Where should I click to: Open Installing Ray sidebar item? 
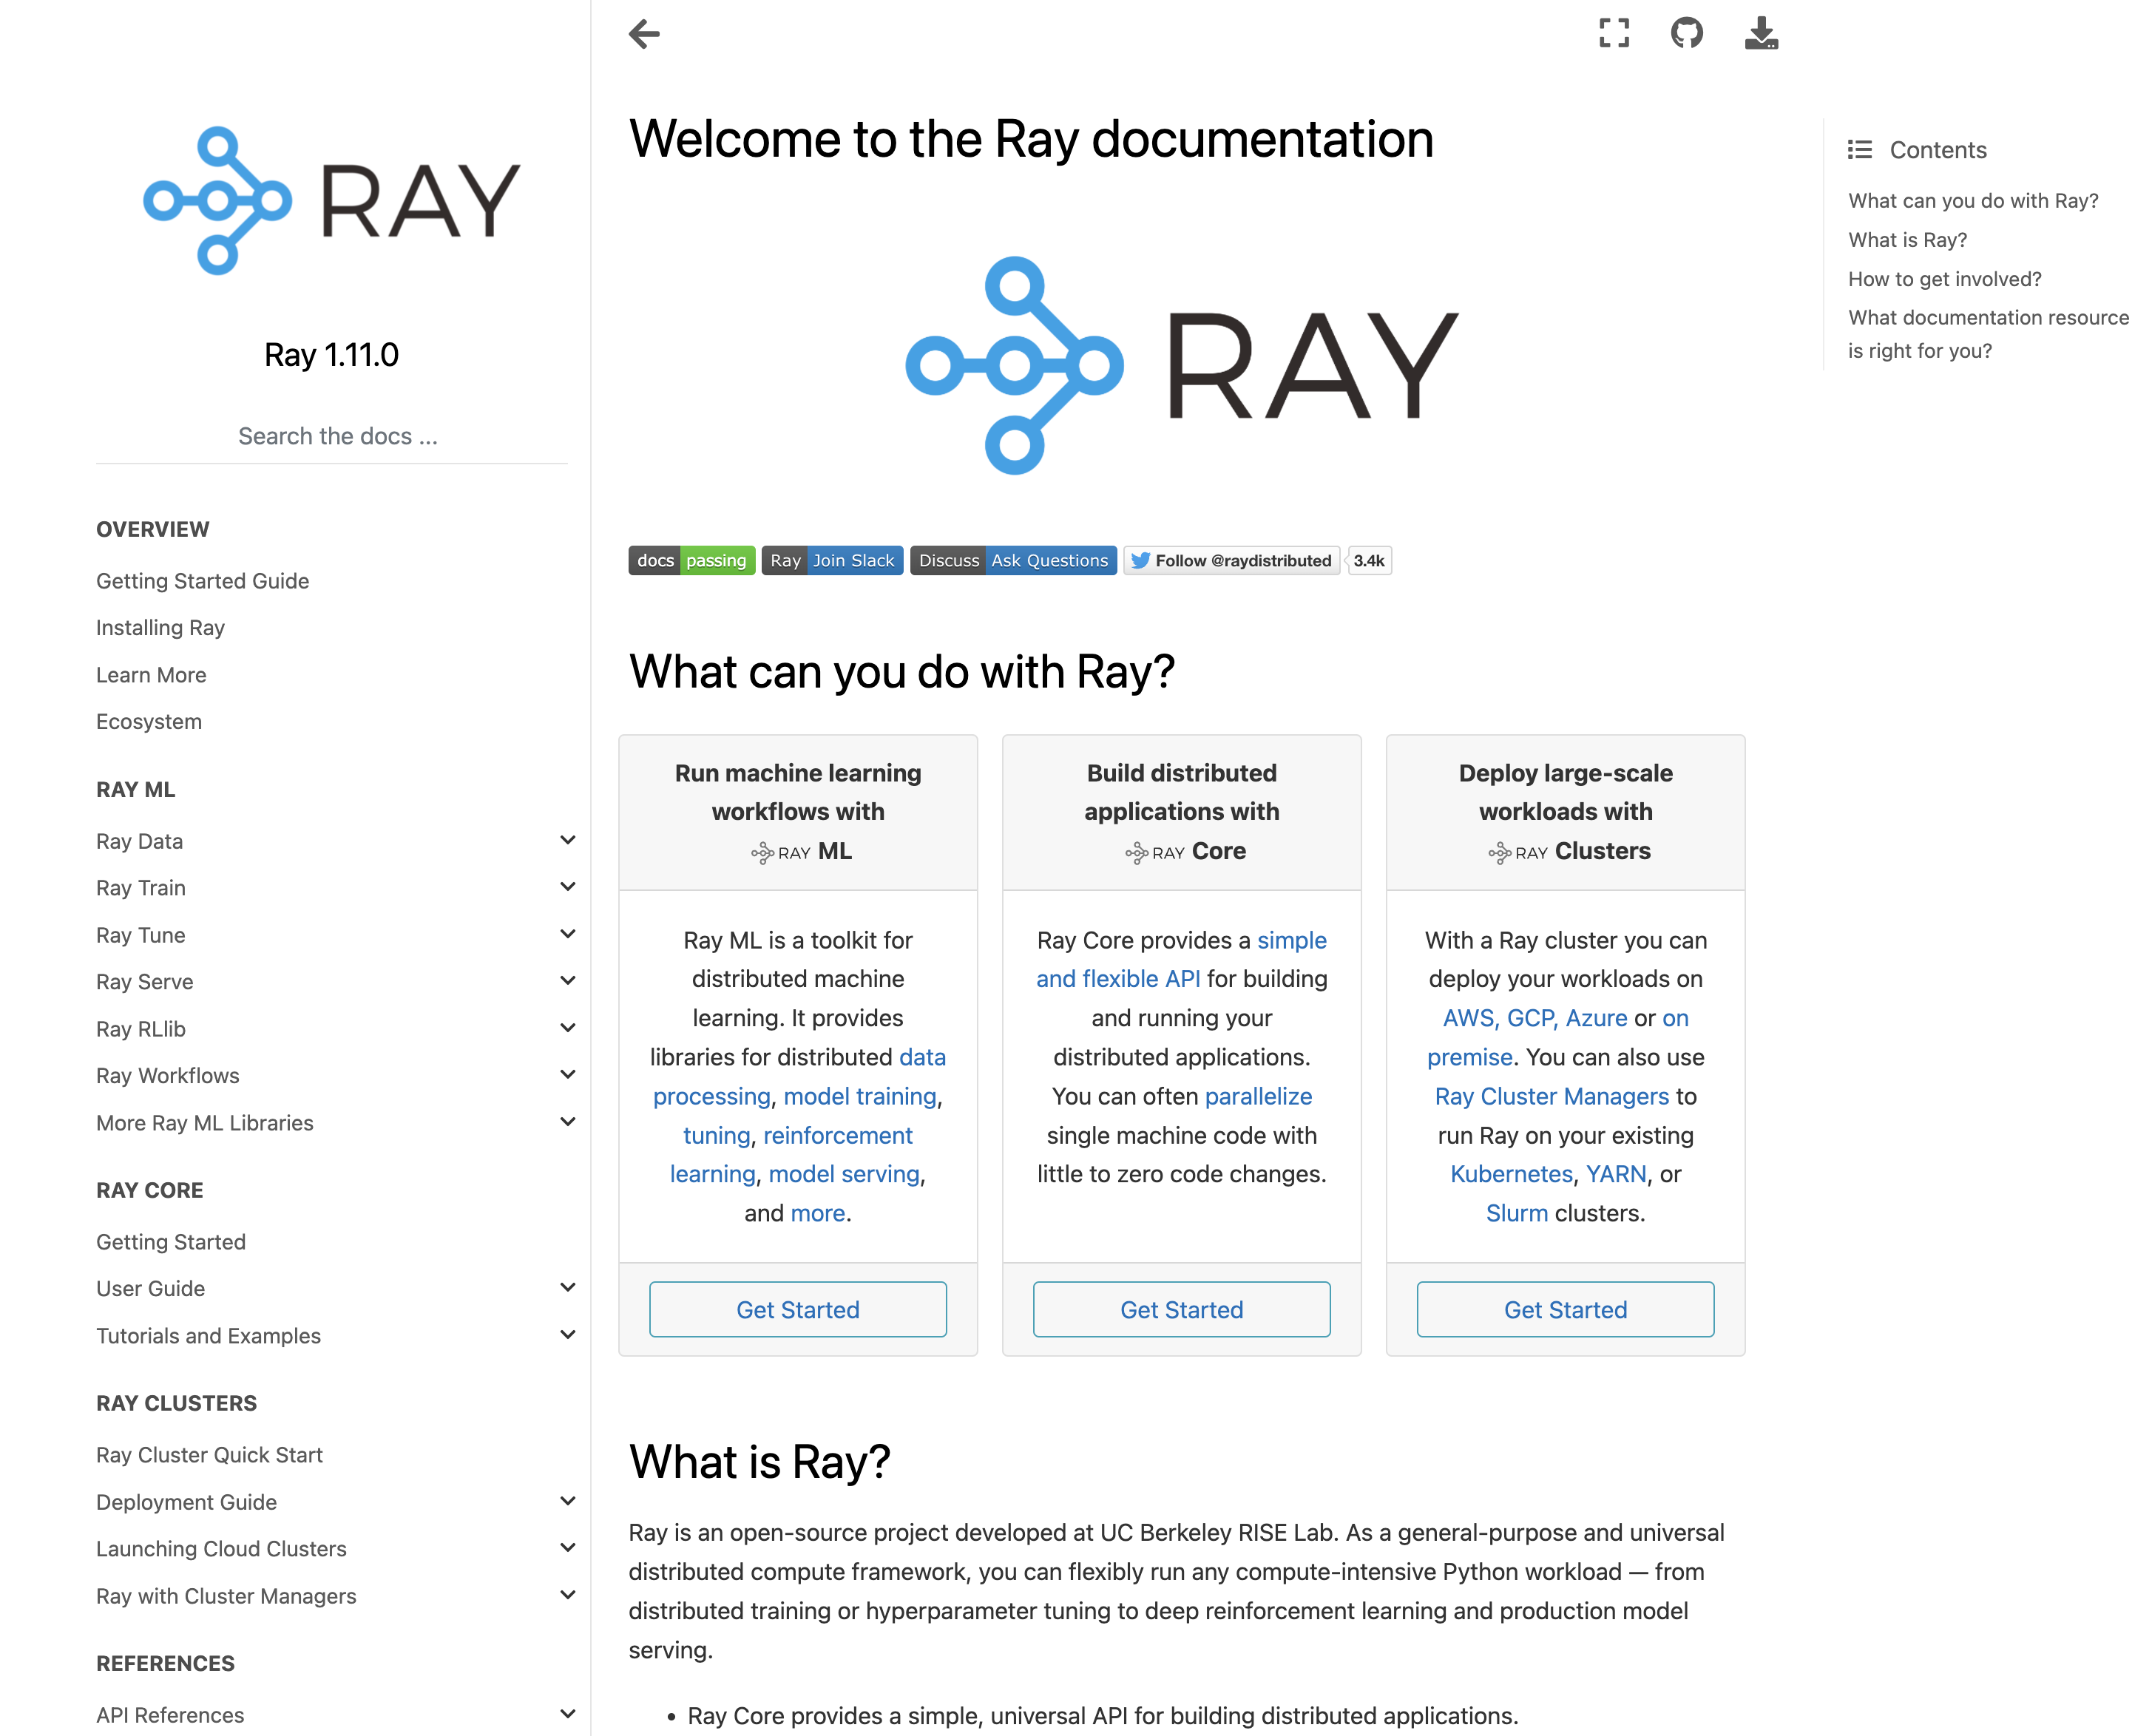[x=160, y=628]
